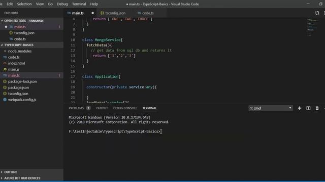Click the 1 UNSAVED badge
This screenshot has width=325, height=182.
[36, 21]
